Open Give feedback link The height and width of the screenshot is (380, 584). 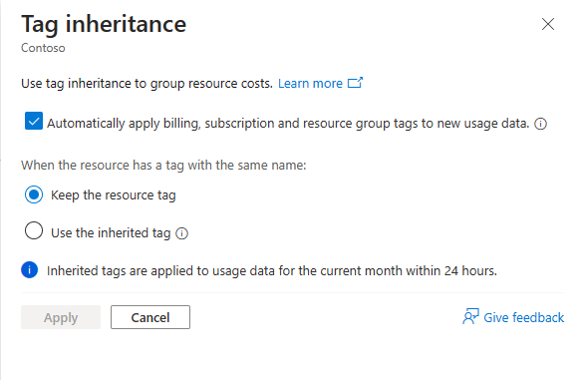pos(523,318)
